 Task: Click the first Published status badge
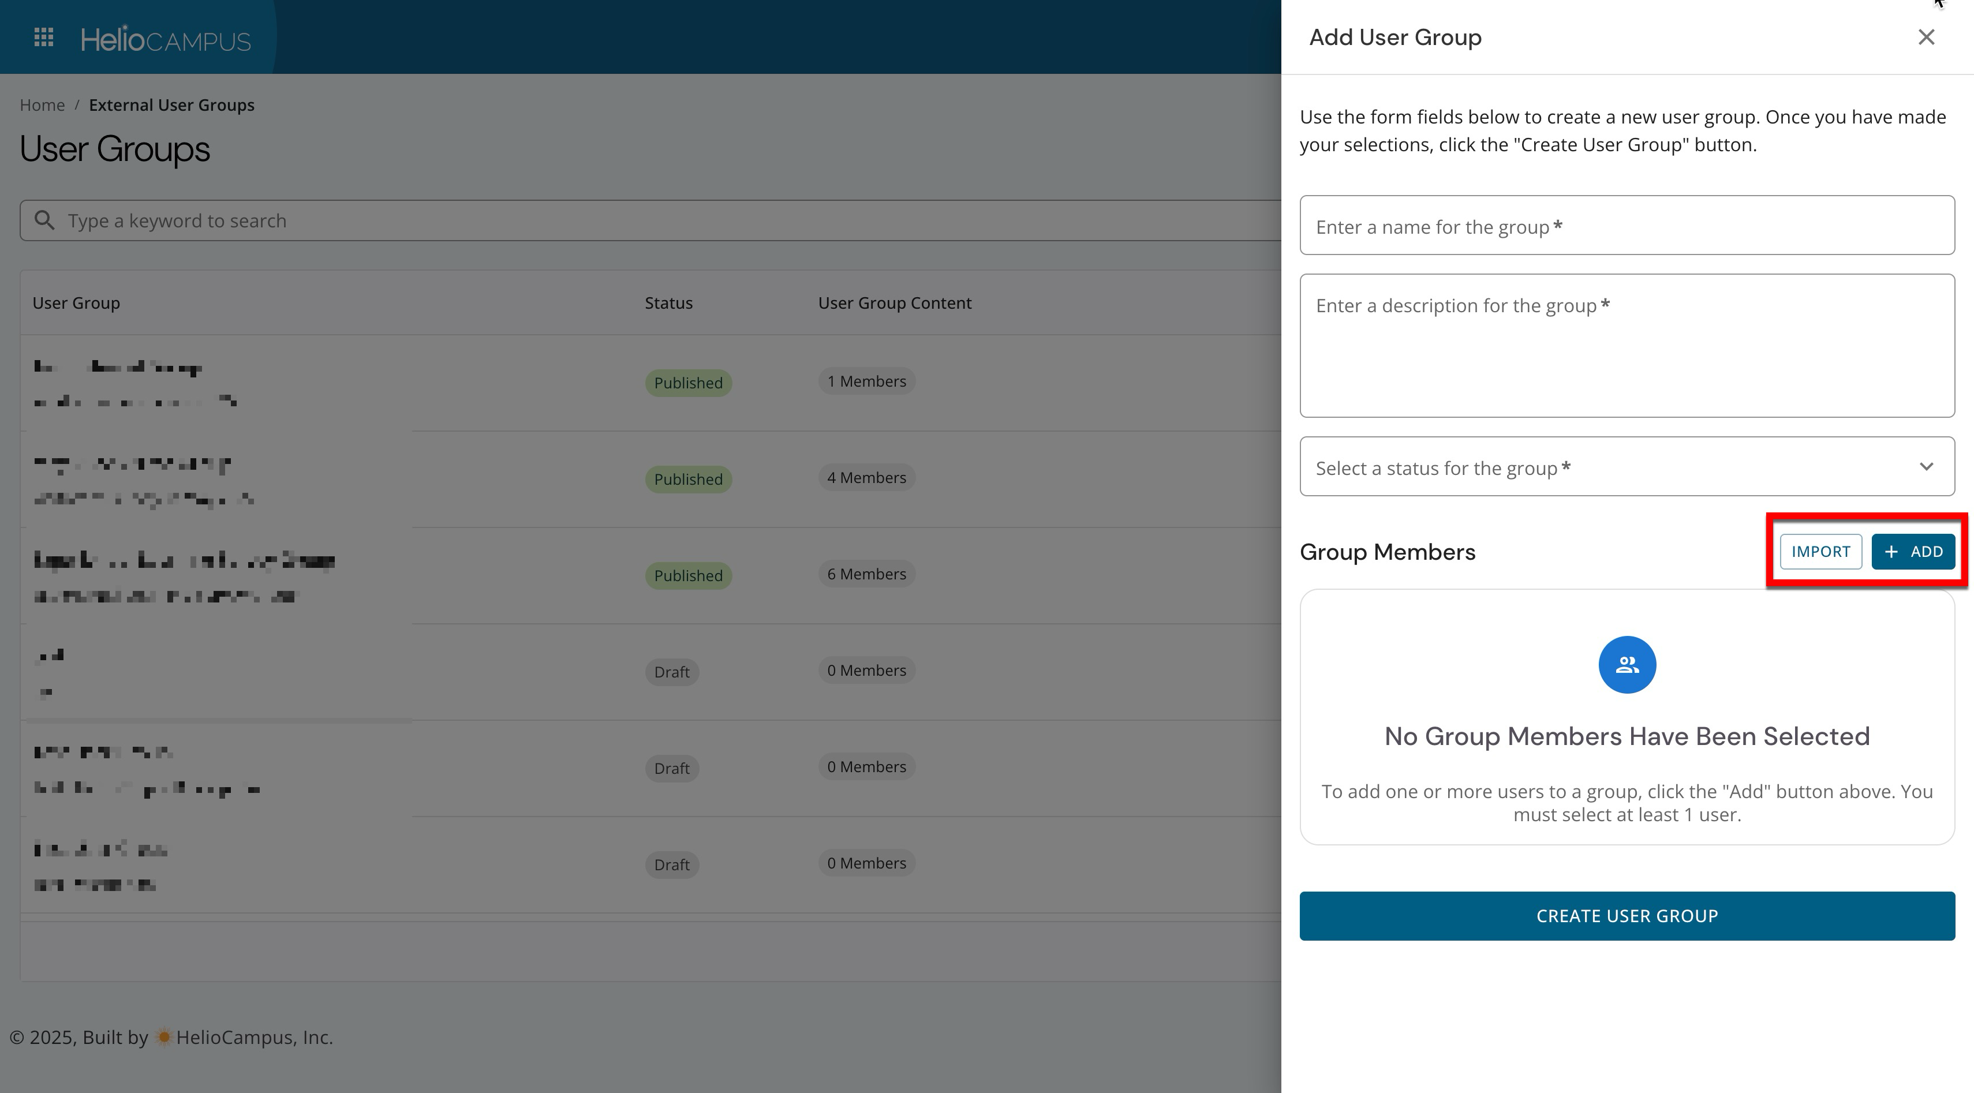click(x=687, y=383)
